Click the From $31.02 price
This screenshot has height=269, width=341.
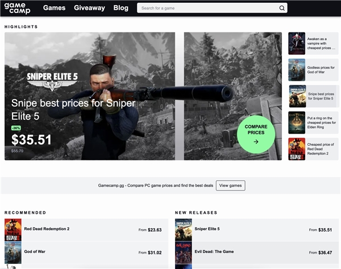(x=150, y=253)
